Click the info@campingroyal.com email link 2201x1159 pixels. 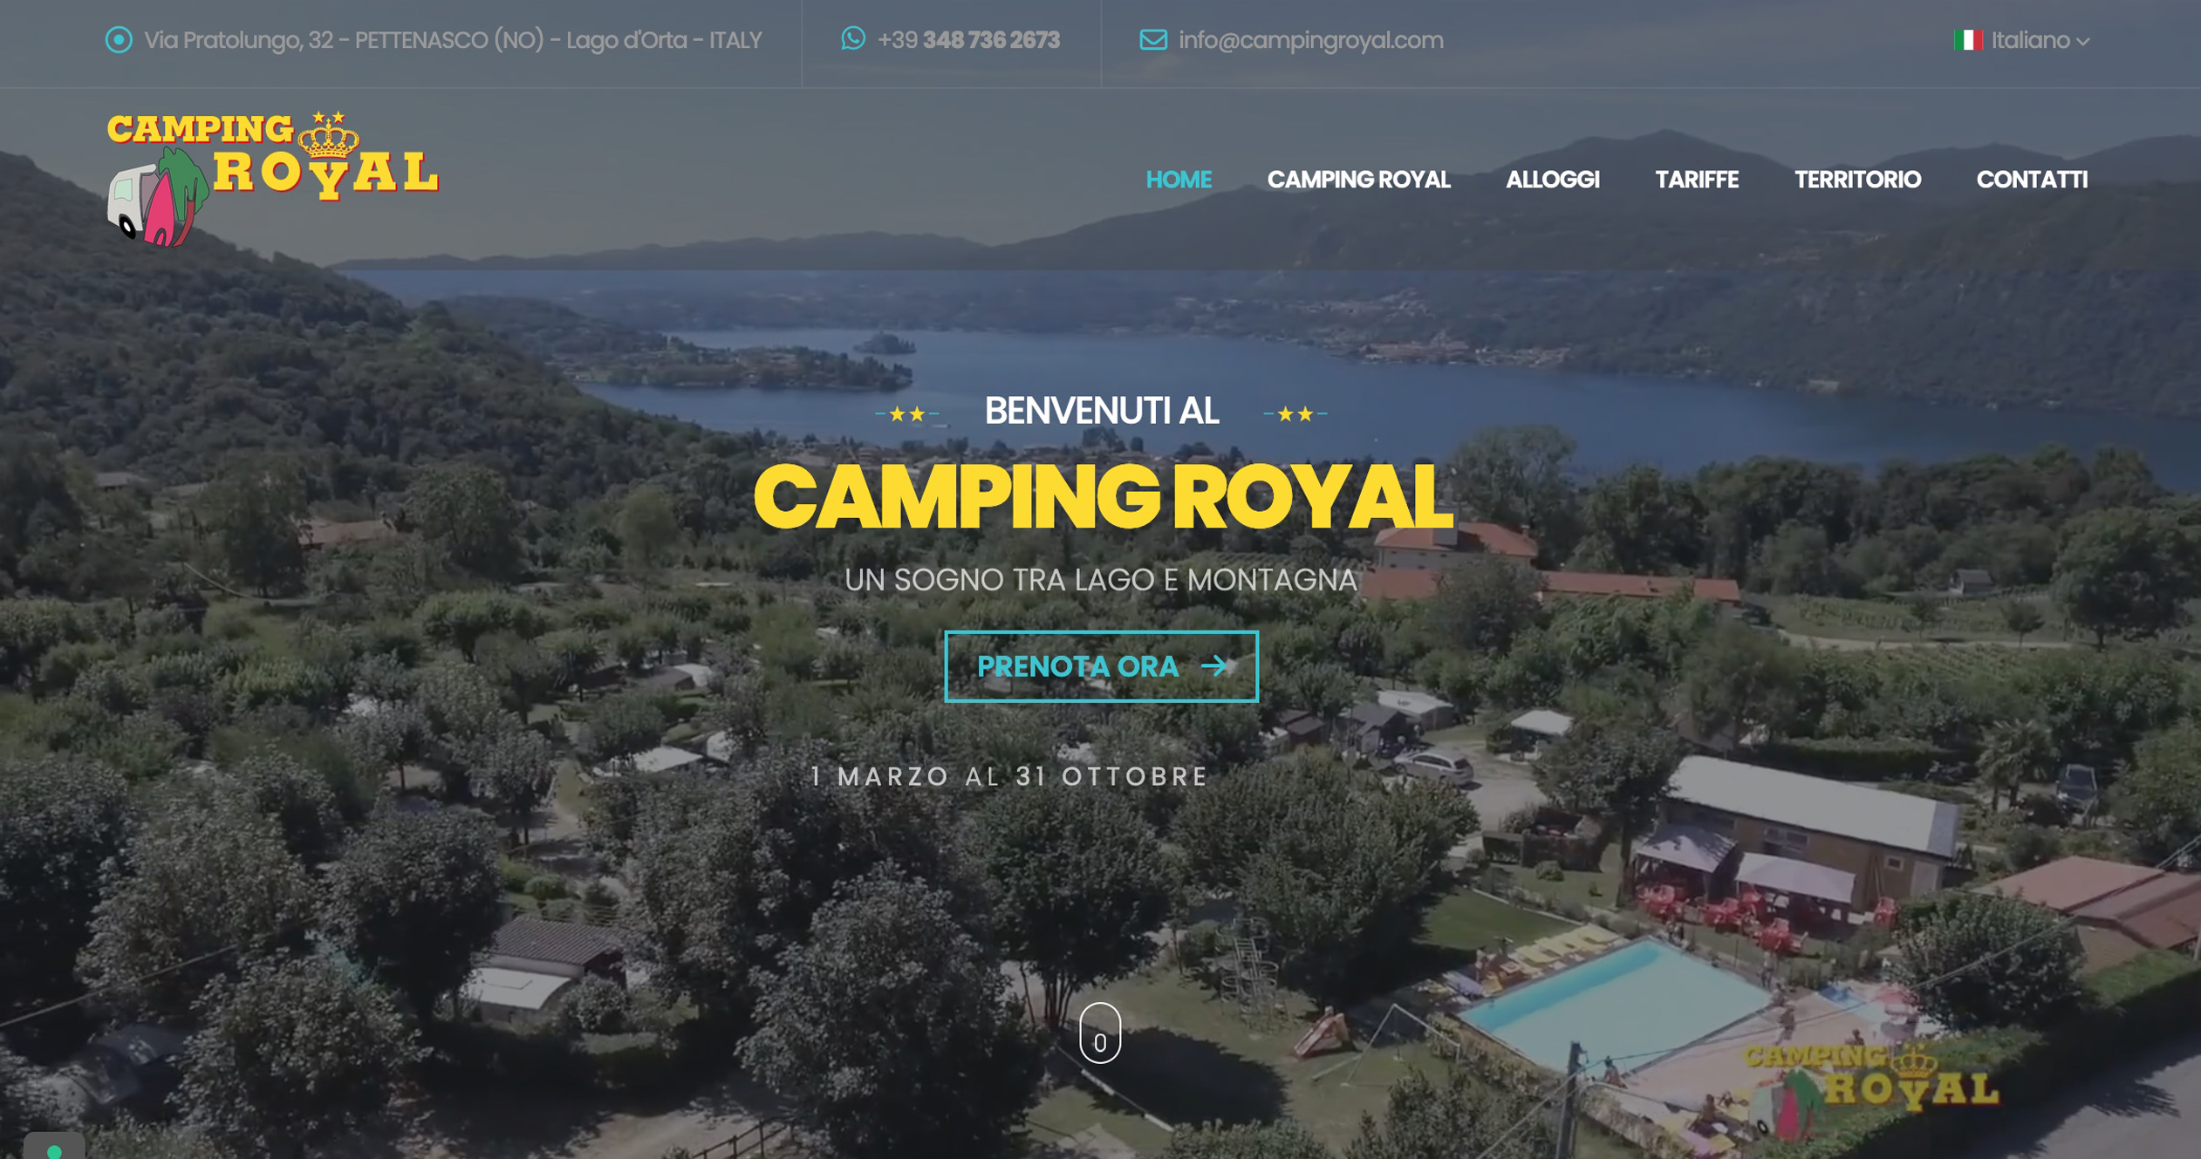tap(1310, 40)
